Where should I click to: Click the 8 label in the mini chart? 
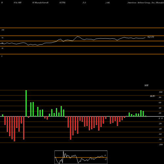tap(105, 155)
